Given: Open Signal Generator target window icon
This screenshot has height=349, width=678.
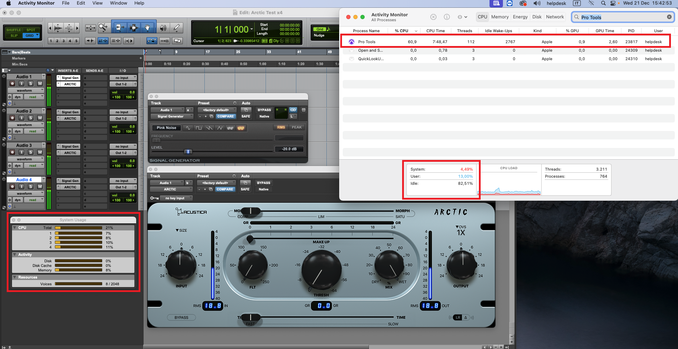Looking at the screenshot, I should [x=303, y=110].
